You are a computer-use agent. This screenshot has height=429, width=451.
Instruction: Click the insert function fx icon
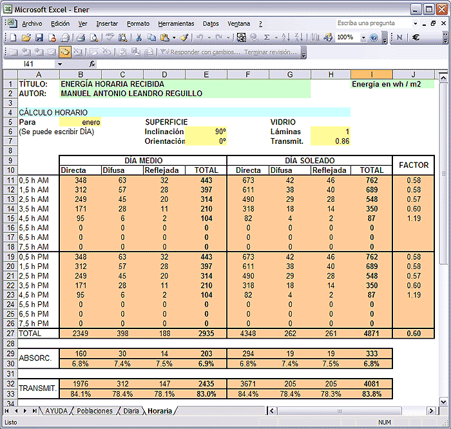point(92,64)
